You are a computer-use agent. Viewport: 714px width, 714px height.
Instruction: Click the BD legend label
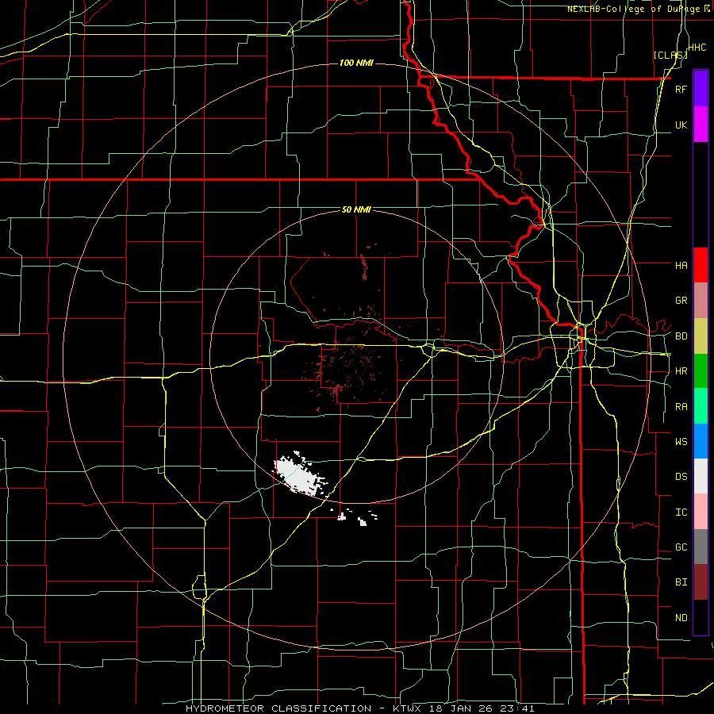681,336
